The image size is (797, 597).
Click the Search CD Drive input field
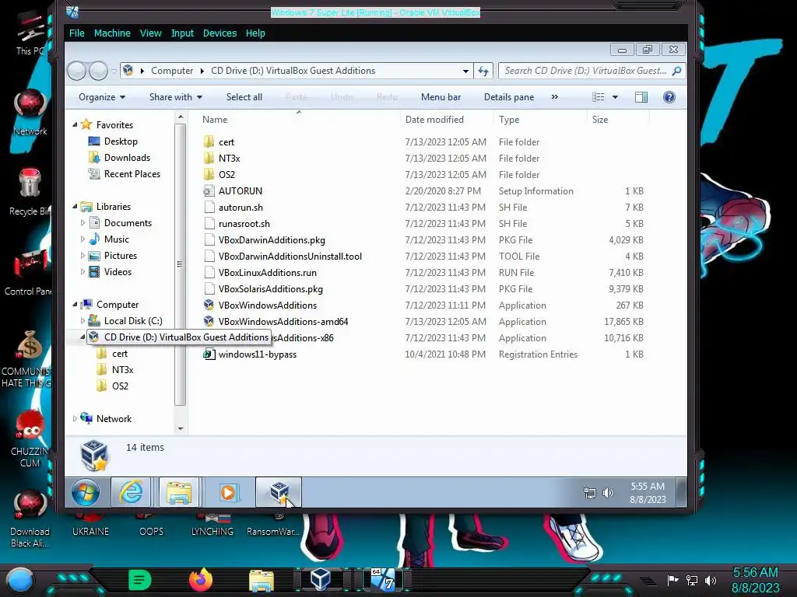point(585,71)
